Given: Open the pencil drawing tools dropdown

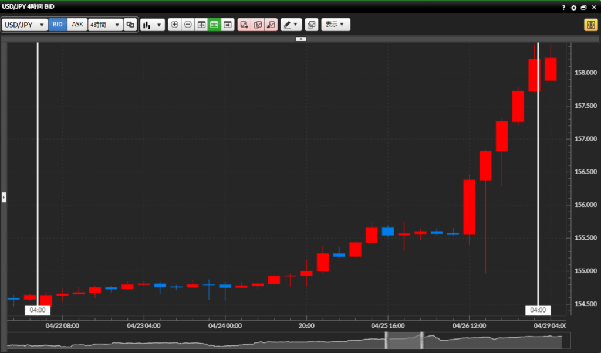Looking at the screenshot, I should (291, 25).
